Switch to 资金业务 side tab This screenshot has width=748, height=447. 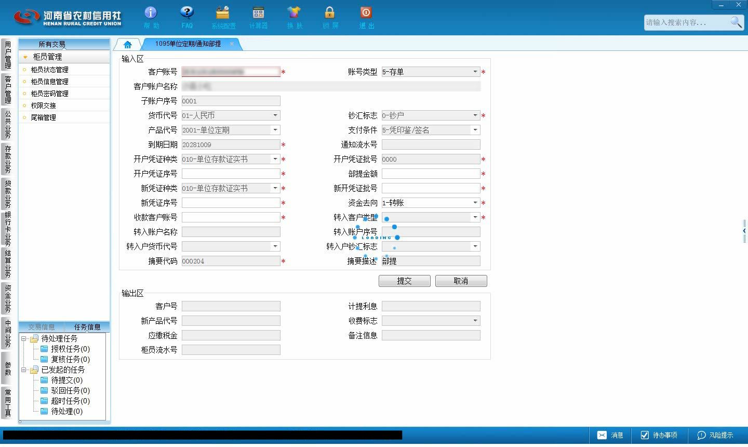[x=8, y=298]
